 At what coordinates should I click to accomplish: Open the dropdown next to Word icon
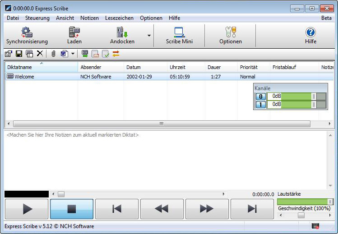point(73,54)
